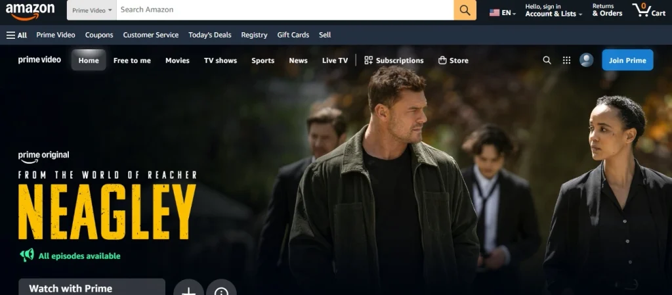Go to Returns & Orders

(607, 11)
